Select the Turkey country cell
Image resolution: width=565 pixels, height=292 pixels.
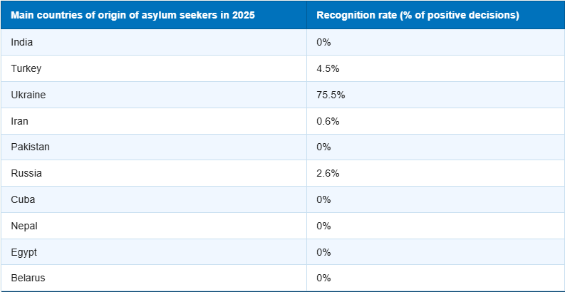click(x=26, y=68)
